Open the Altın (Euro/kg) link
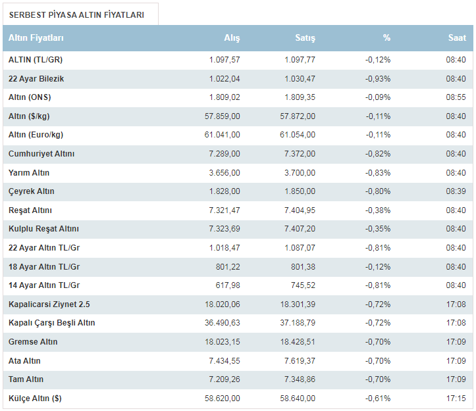Viewport: 476px width, 411px height. coord(36,135)
